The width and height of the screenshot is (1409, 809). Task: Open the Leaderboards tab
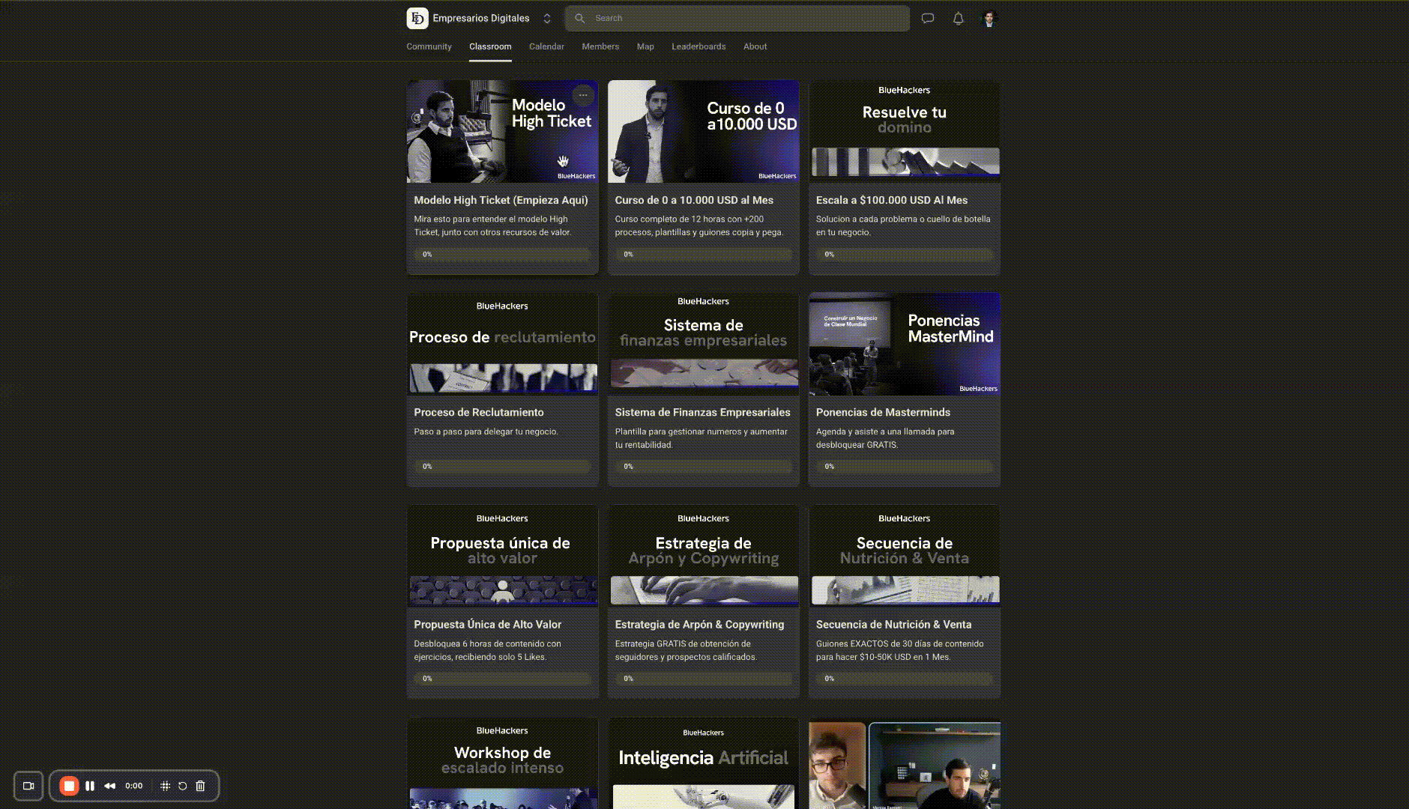tap(699, 46)
